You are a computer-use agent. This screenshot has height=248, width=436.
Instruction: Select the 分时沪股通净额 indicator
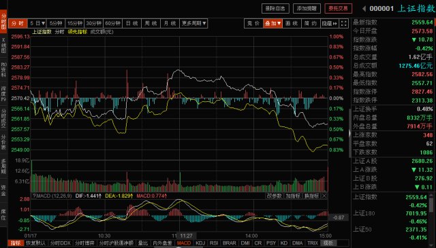coord(116,243)
